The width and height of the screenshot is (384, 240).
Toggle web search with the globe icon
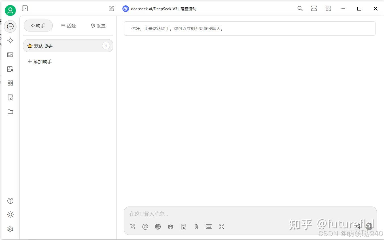click(x=158, y=227)
